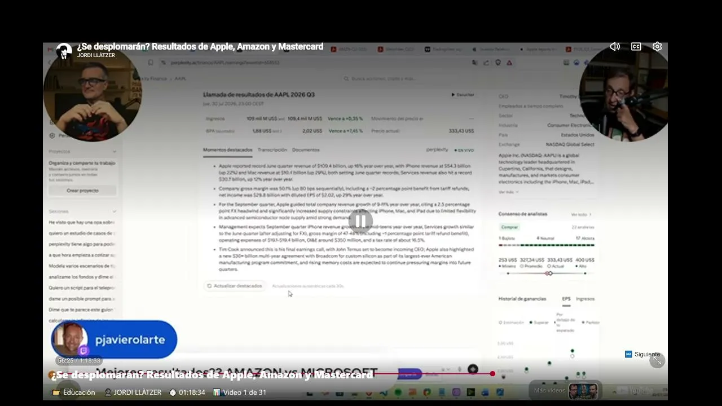Click the Precio actual 333,43 US$ value
Screen dimensions: 722x406
tap(461, 131)
